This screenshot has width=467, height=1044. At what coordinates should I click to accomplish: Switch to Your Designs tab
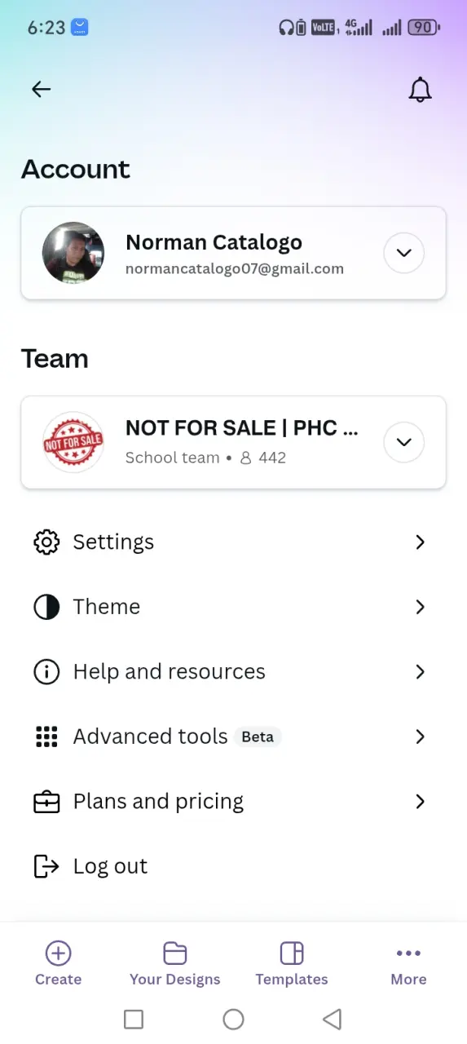[174, 963]
